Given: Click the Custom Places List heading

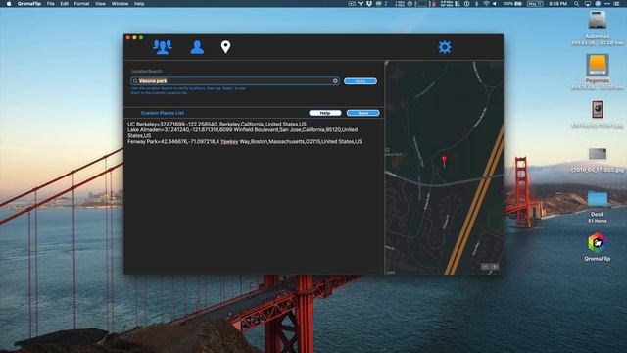Looking at the screenshot, I should (x=163, y=113).
